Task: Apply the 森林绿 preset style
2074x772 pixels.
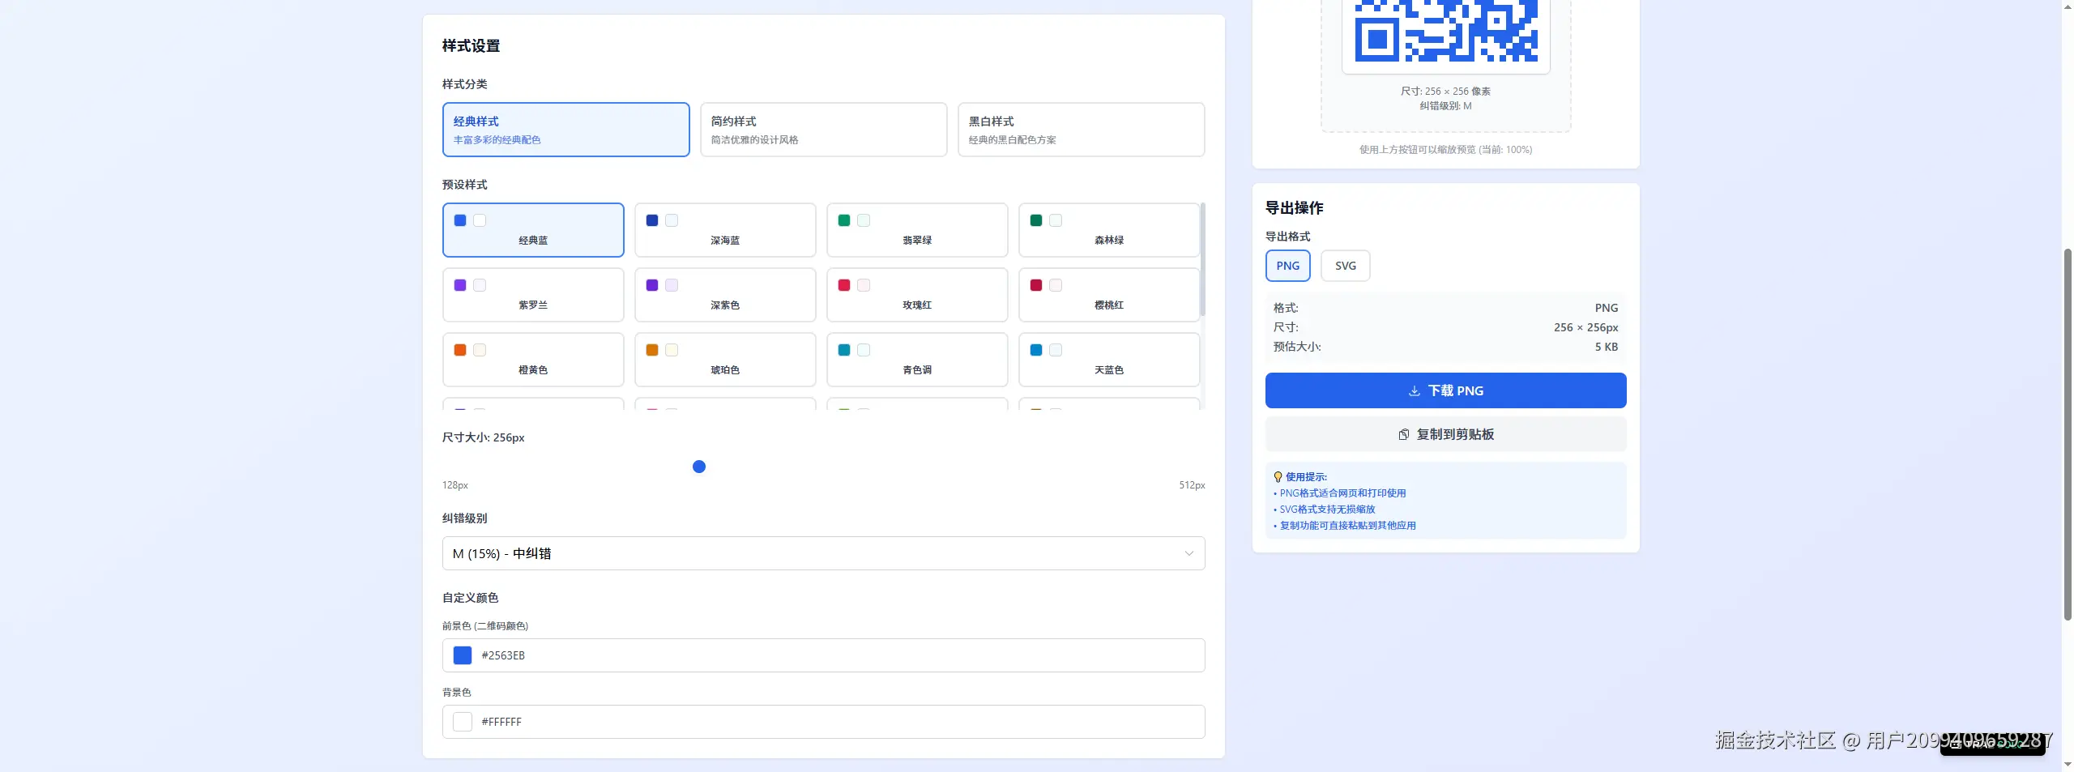Action: [x=1109, y=230]
